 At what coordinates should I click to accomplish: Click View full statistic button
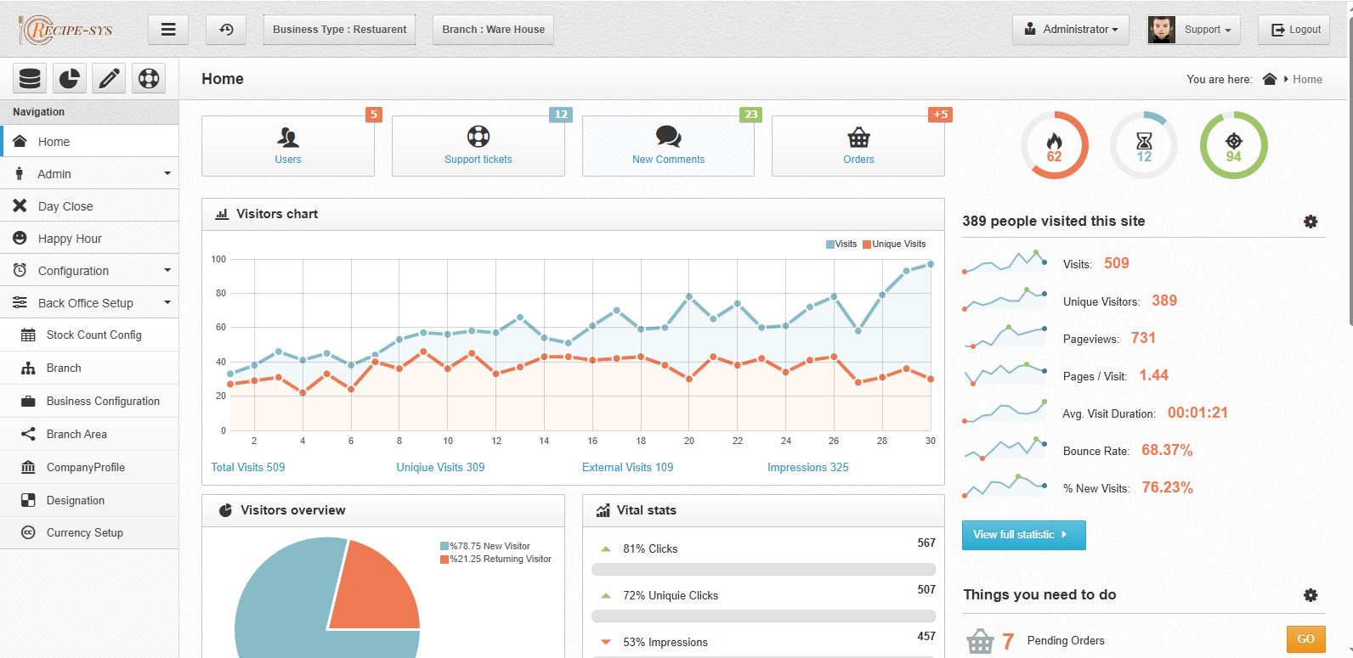1023,535
